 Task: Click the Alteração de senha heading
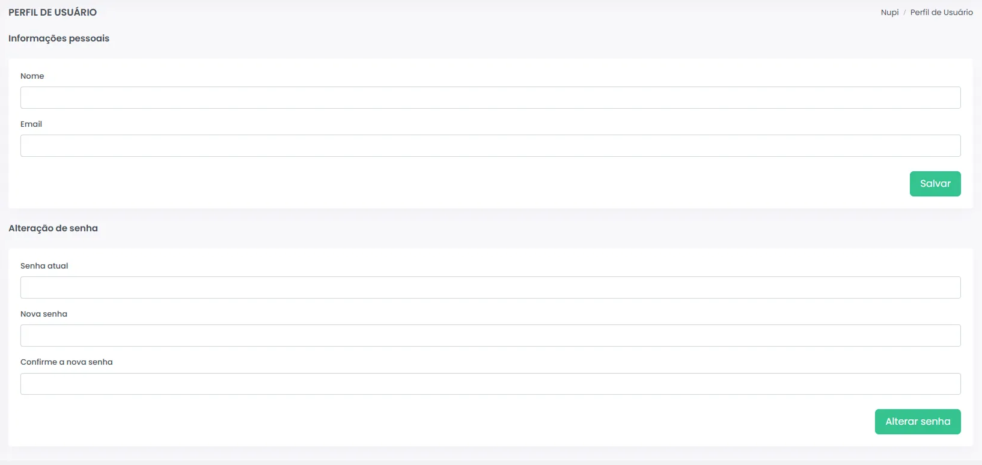53,228
